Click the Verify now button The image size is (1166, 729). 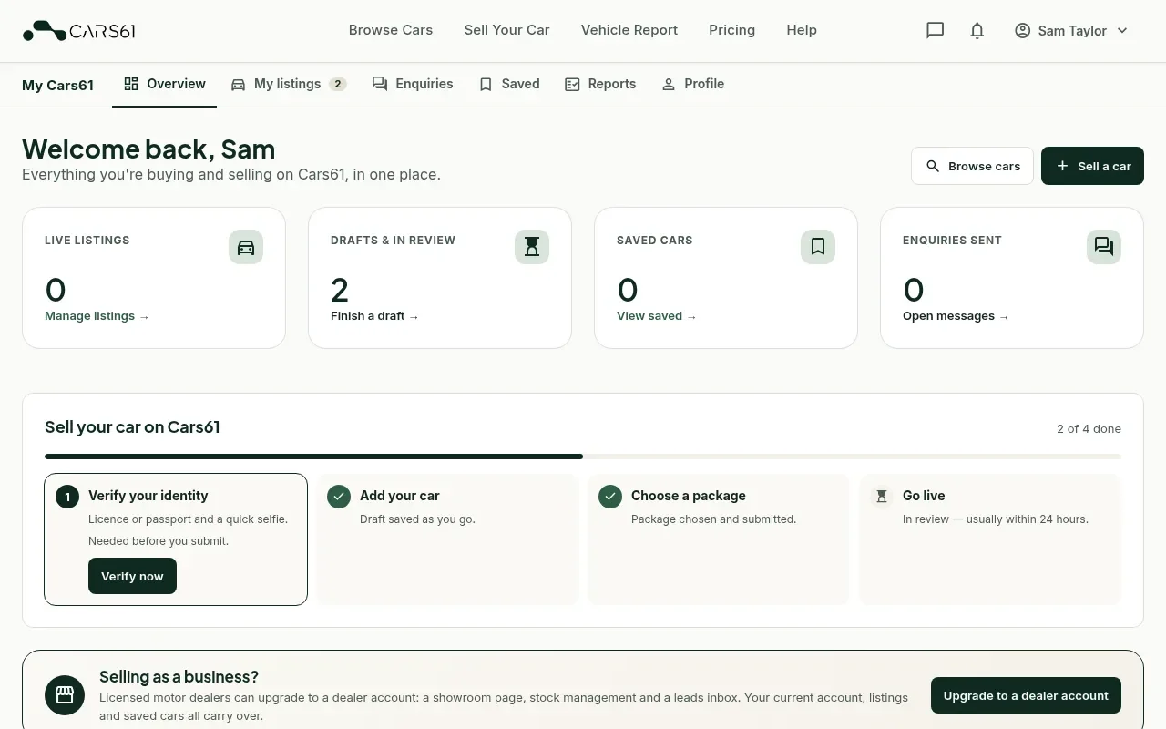click(132, 576)
